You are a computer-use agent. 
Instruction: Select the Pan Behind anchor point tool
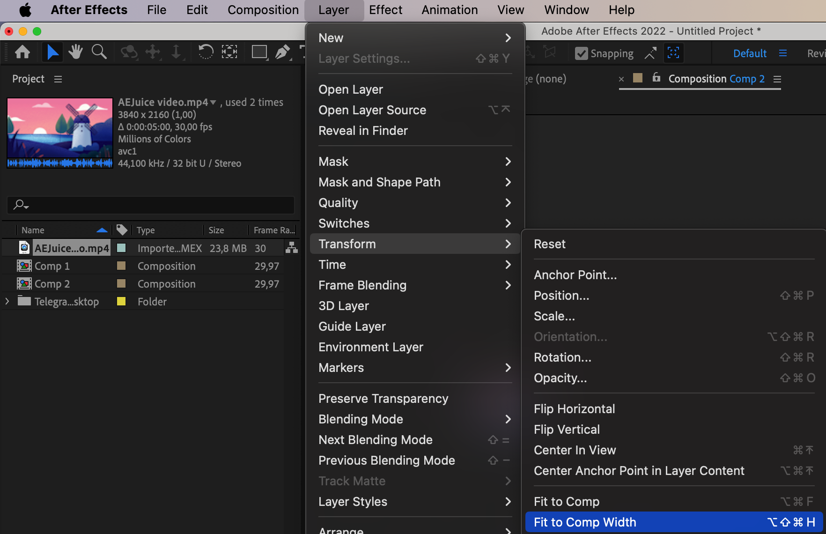click(229, 52)
